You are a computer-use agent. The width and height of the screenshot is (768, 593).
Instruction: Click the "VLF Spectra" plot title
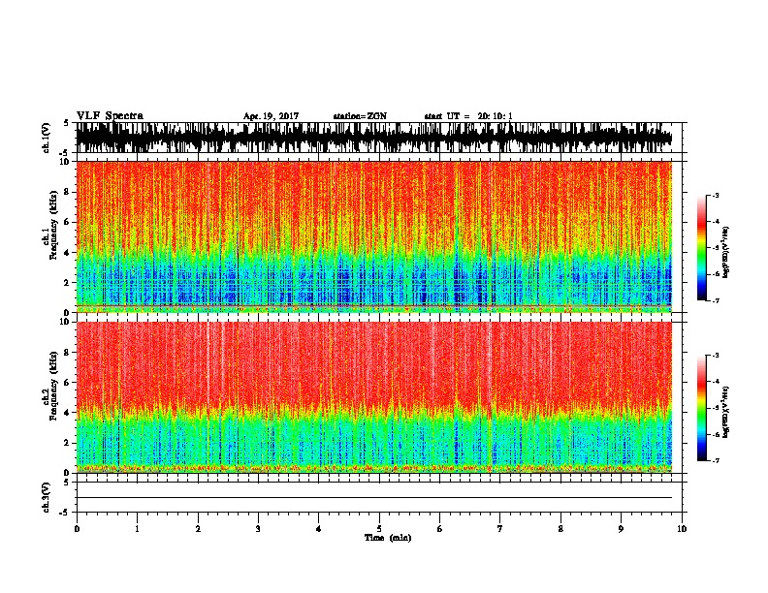(110, 116)
